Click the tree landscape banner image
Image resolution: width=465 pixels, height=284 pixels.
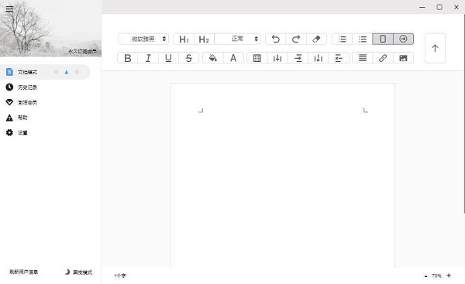[x=50, y=29]
